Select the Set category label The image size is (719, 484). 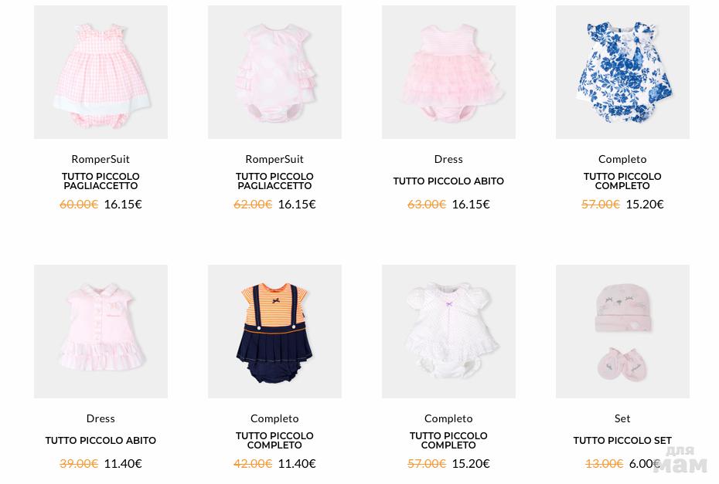pos(622,418)
